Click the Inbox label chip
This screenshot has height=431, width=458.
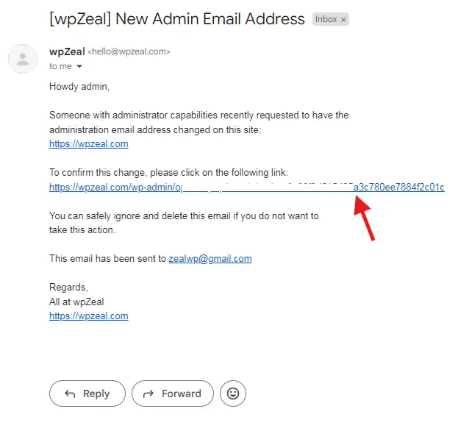click(x=325, y=19)
